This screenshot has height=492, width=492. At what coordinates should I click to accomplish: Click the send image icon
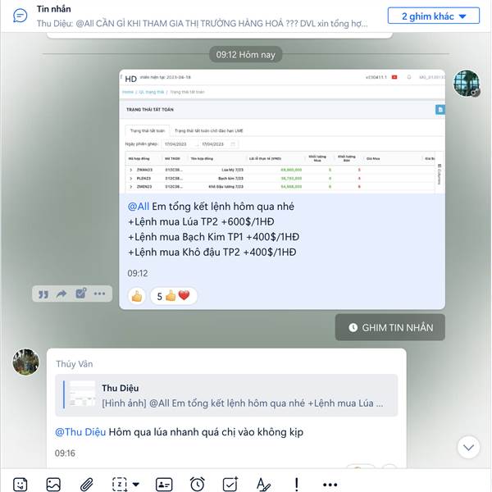pos(53,484)
